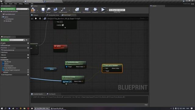195x110 pixels.
Task: Open Hide Unrelated options dropdown arrow
Action: point(69,10)
